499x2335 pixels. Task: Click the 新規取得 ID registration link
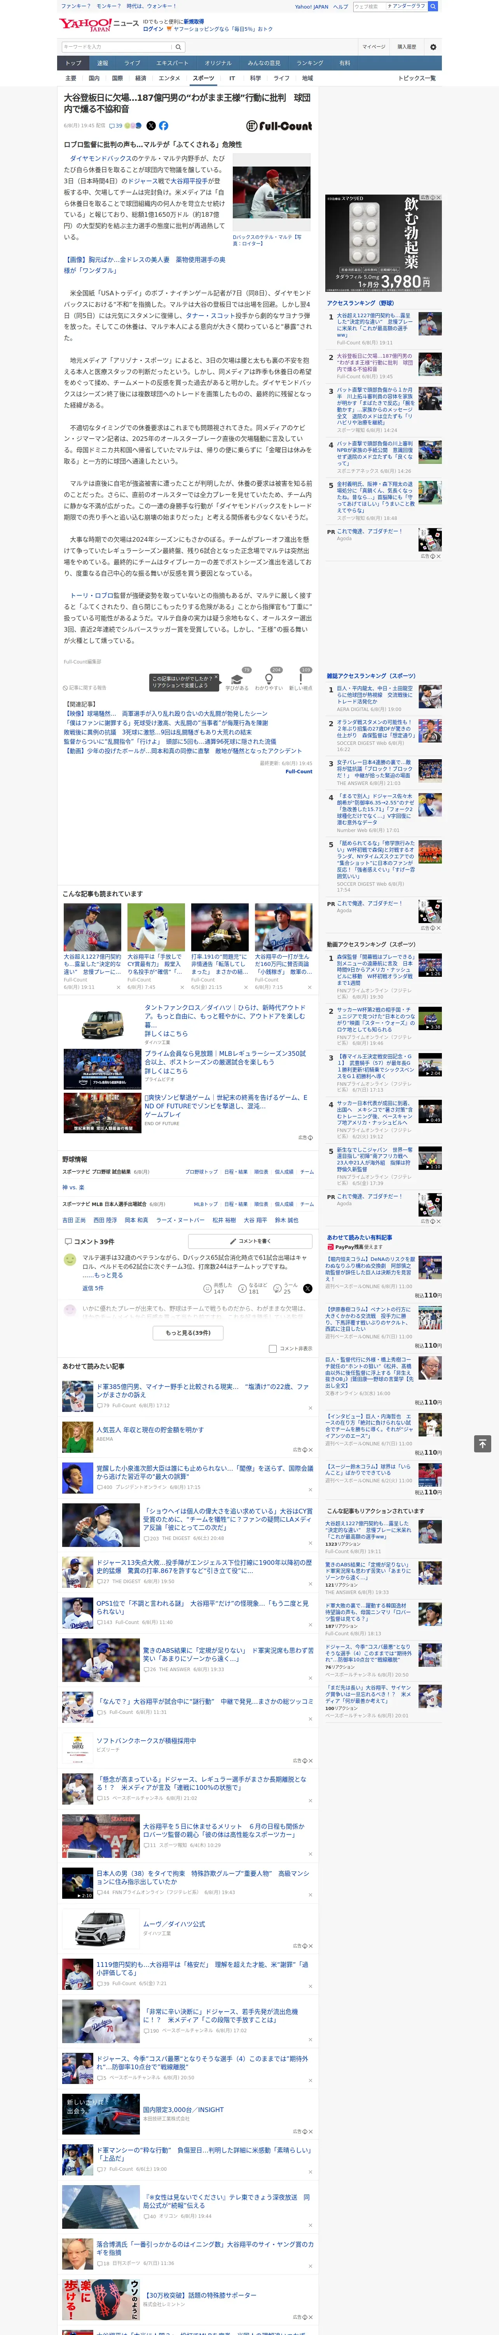[x=194, y=21]
